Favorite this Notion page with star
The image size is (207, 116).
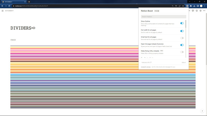pyautogui.click(x=200, y=11)
